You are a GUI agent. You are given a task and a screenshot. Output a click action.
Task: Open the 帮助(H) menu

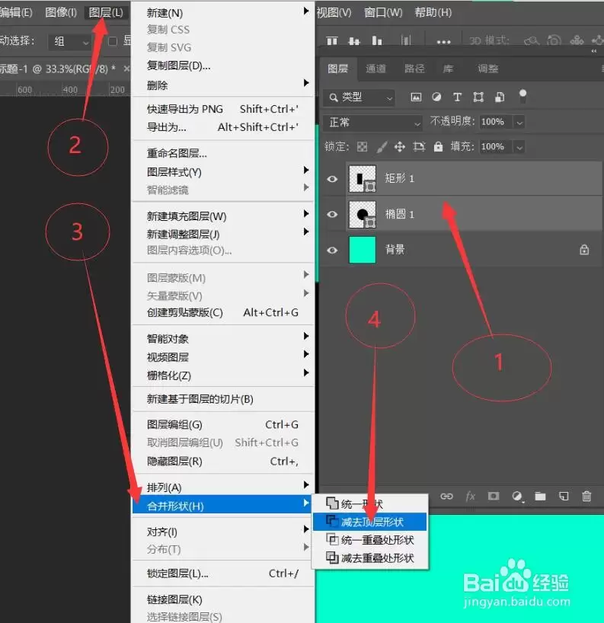point(433,13)
